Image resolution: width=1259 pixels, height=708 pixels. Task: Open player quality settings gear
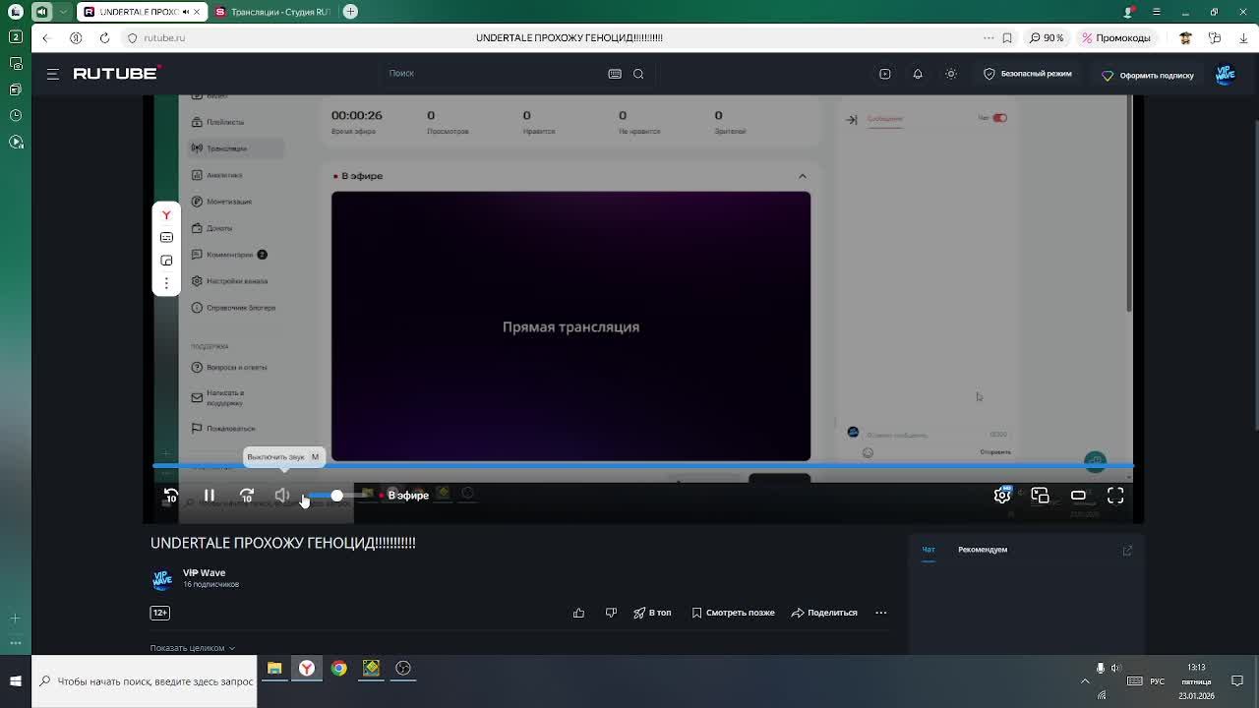(x=1002, y=496)
